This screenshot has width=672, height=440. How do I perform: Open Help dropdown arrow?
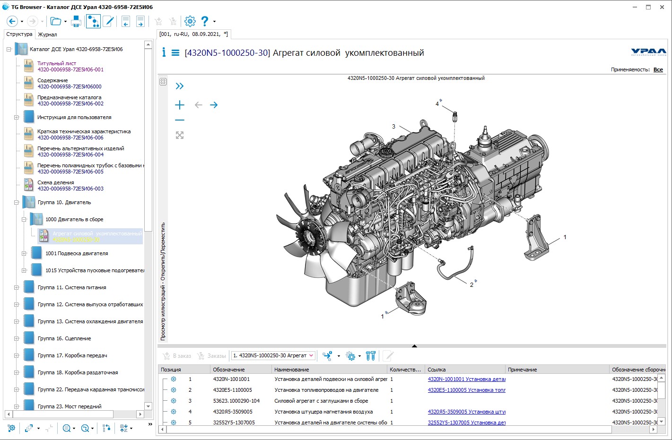(214, 22)
